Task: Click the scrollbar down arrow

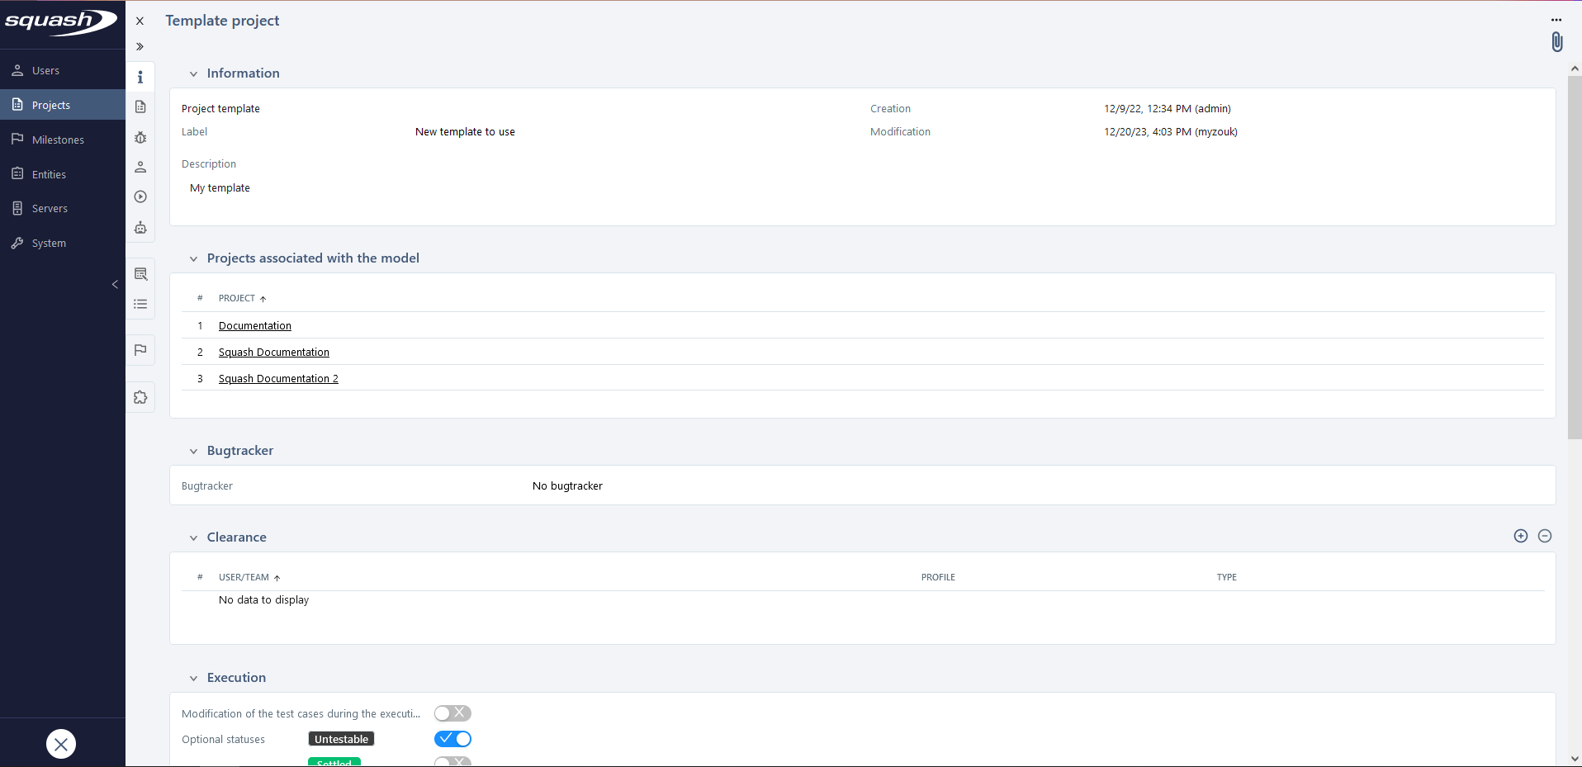Action: pyautogui.click(x=1575, y=759)
